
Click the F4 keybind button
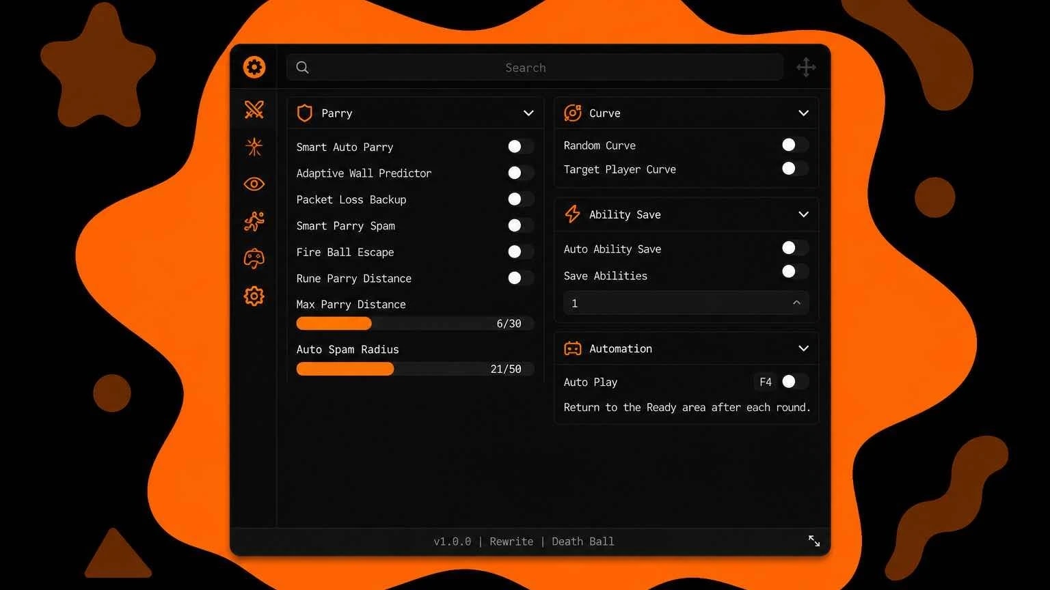[x=766, y=382]
